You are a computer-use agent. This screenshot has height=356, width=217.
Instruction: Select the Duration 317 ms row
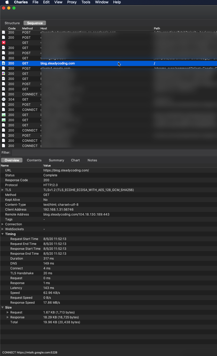[109, 259]
